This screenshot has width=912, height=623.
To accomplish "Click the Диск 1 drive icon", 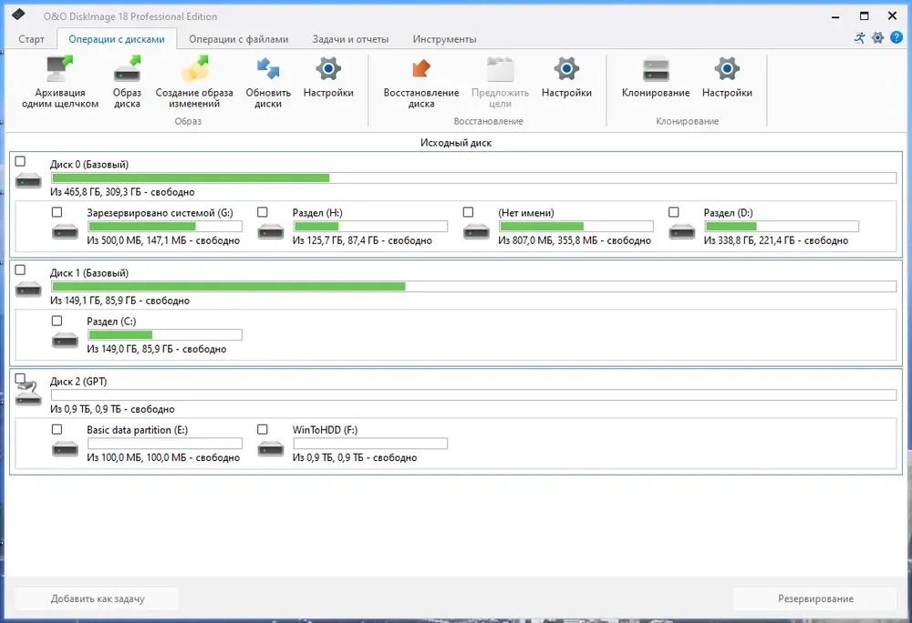I will (28, 289).
